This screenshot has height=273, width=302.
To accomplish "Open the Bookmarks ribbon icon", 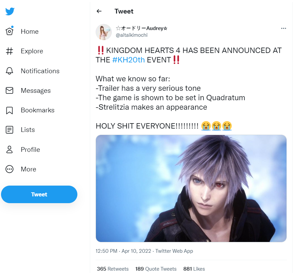I will [9, 110].
